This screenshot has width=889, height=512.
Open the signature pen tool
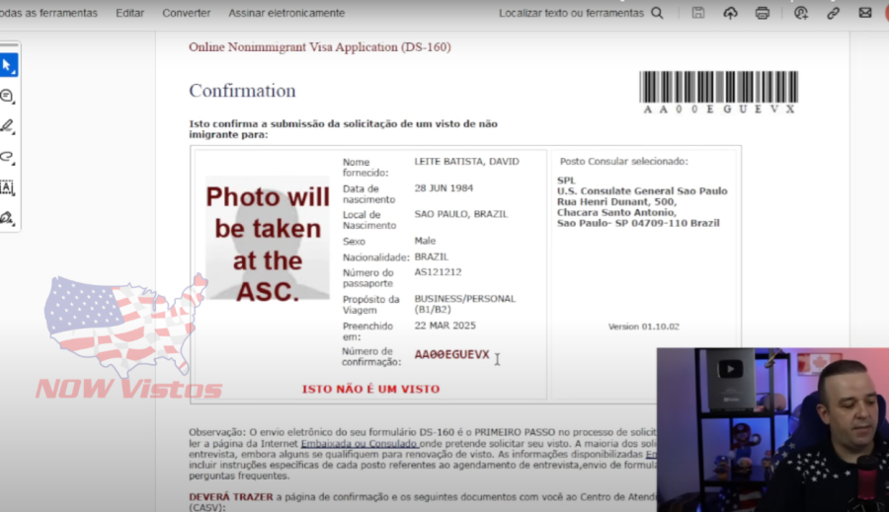click(7, 217)
